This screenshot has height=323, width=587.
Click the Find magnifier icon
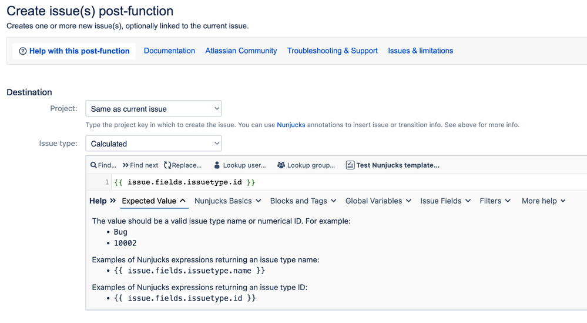pyautogui.click(x=93, y=165)
